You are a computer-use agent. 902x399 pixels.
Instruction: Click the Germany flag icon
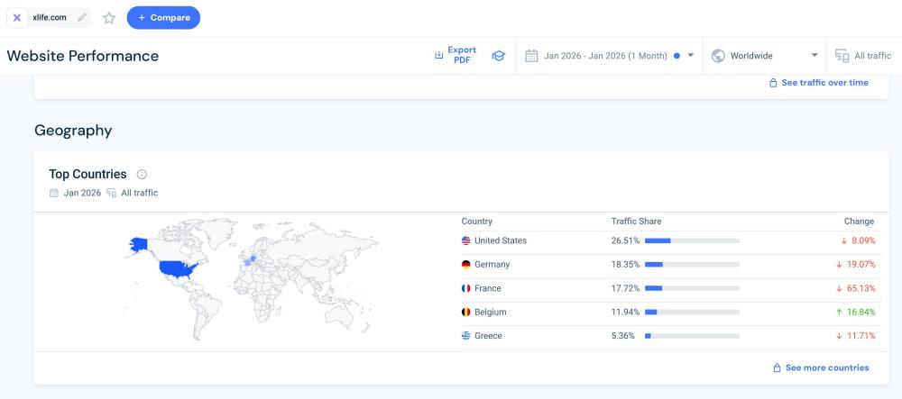tap(466, 265)
